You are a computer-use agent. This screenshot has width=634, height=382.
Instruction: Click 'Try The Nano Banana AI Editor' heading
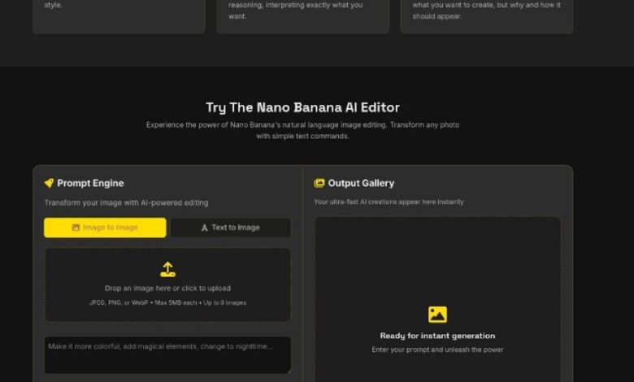coord(303,107)
